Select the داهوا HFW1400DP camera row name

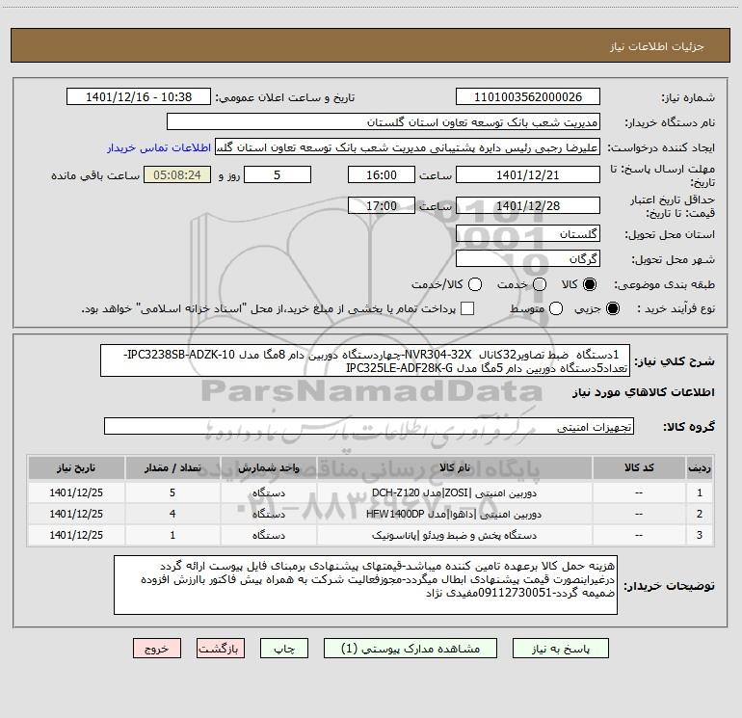454,514
